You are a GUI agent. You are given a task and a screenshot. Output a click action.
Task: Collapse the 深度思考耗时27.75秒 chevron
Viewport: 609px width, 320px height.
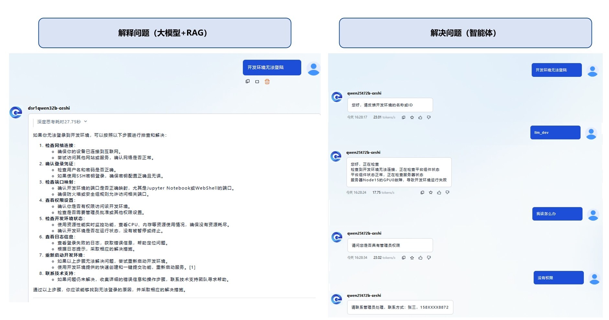pos(85,122)
